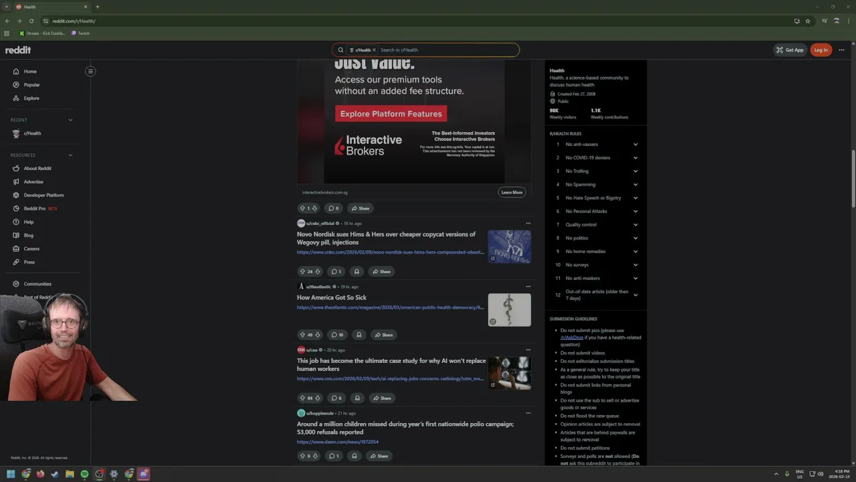The image size is (856, 482).
Task: Open Explore in sidebar
Action: click(31, 98)
